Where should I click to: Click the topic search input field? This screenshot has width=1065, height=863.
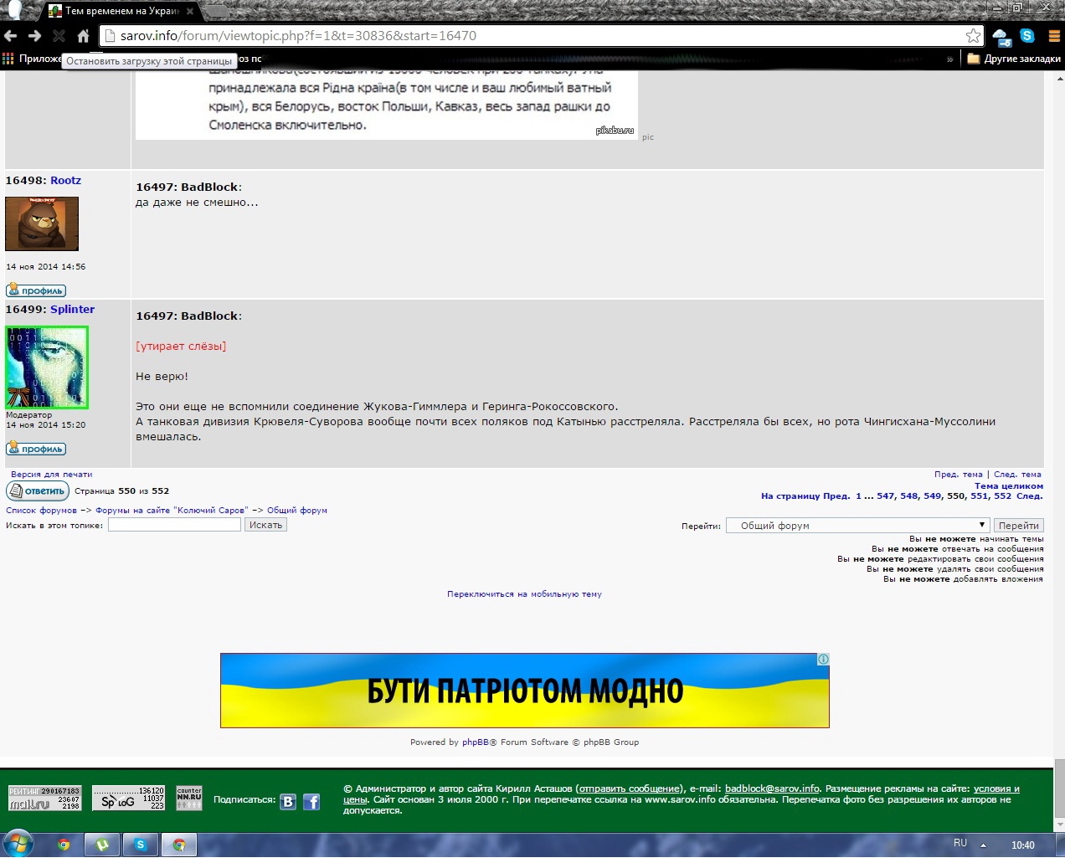(x=174, y=525)
